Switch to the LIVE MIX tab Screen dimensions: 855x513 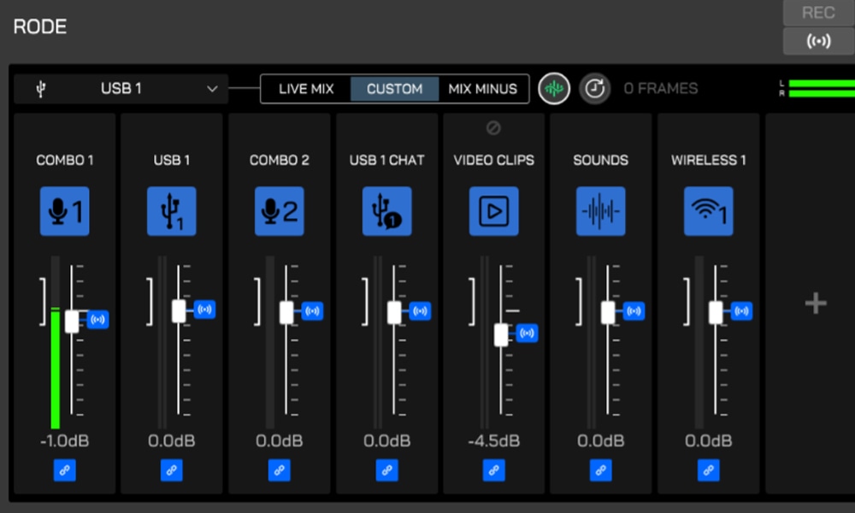(x=306, y=89)
